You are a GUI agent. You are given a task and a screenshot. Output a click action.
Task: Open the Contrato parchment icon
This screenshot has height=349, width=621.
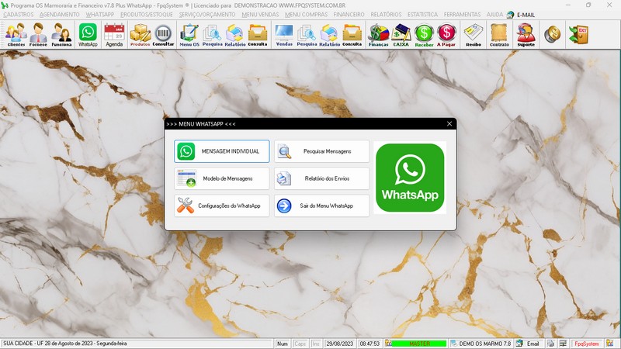pos(499,34)
